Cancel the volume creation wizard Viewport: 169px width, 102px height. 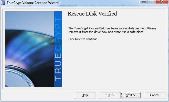155,95
